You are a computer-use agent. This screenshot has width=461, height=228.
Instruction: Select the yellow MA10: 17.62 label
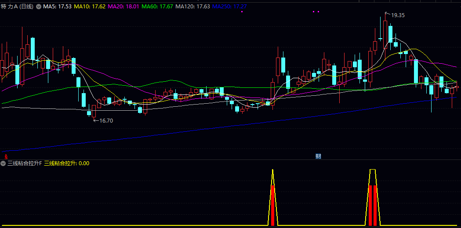coord(90,7)
